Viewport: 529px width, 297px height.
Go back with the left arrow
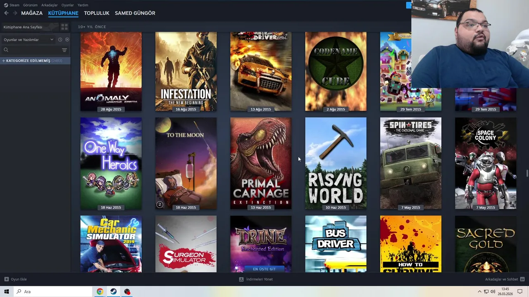click(x=6, y=13)
